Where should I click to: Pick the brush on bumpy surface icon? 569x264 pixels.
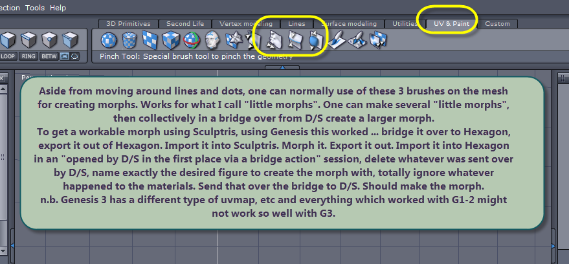357,39
